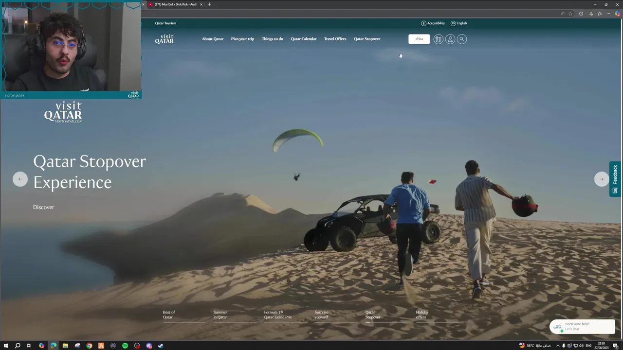
Task: Open the Plan your trip menu
Action: click(242, 39)
